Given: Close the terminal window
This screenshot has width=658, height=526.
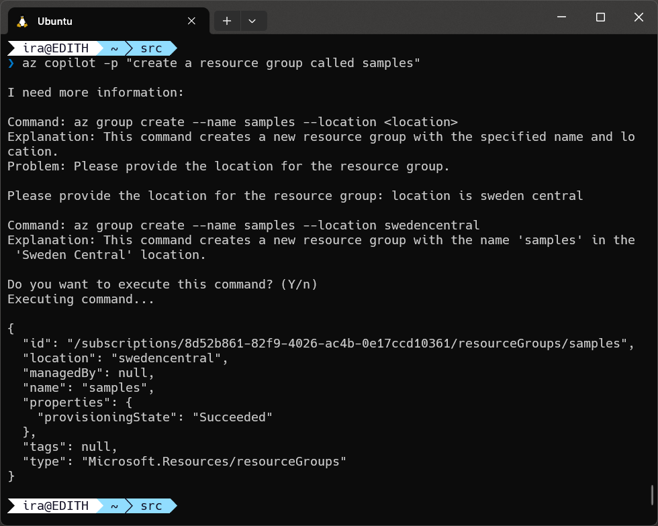Looking at the screenshot, I should coord(639,17).
